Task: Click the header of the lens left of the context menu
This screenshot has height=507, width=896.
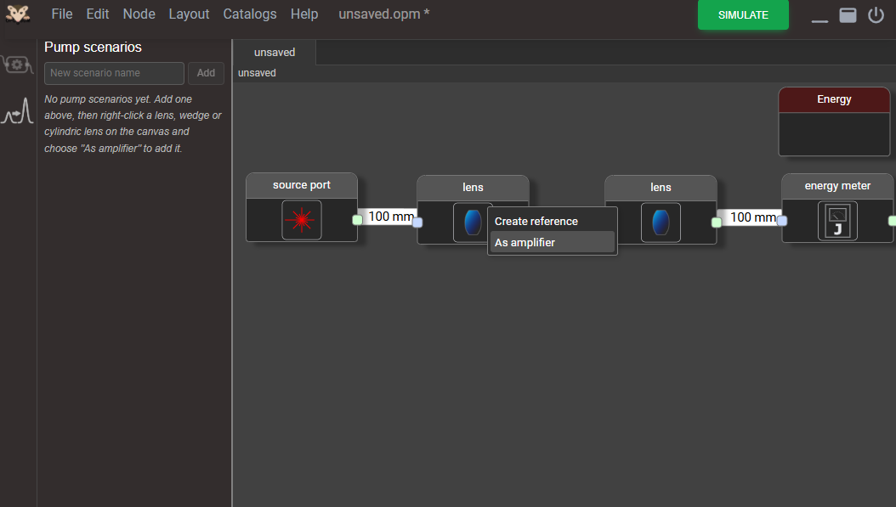Action: coord(473,188)
